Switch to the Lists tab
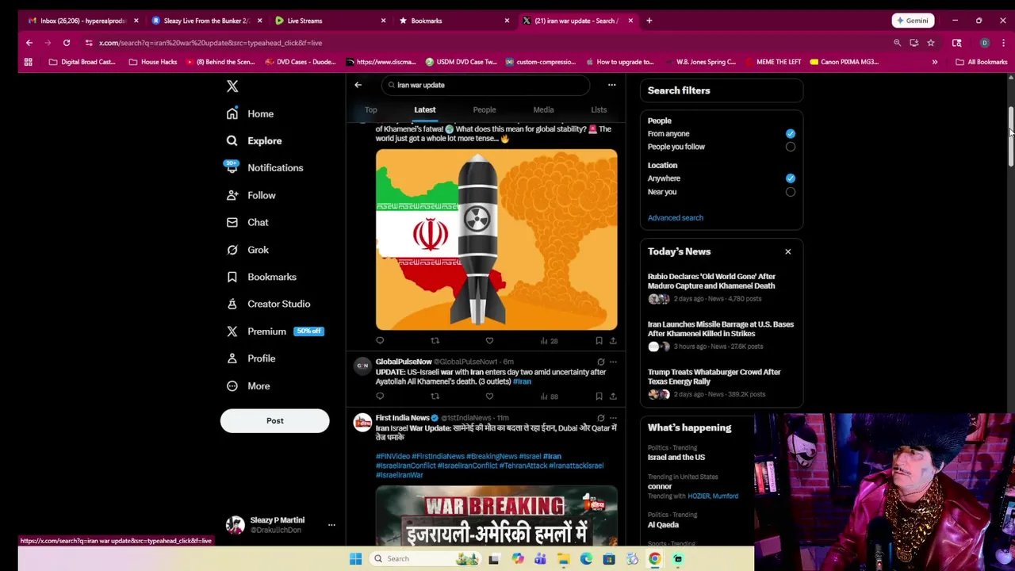The height and width of the screenshot is (571, 1015). pyautogui.click(x=599, y=109)
